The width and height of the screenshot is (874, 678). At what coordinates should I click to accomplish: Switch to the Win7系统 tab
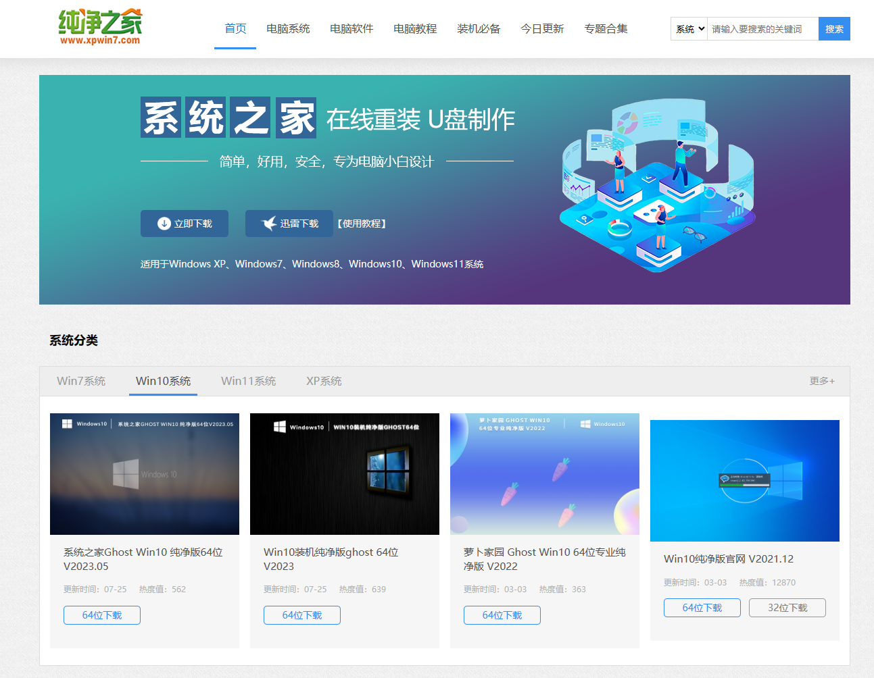click(x=81, y=380)
